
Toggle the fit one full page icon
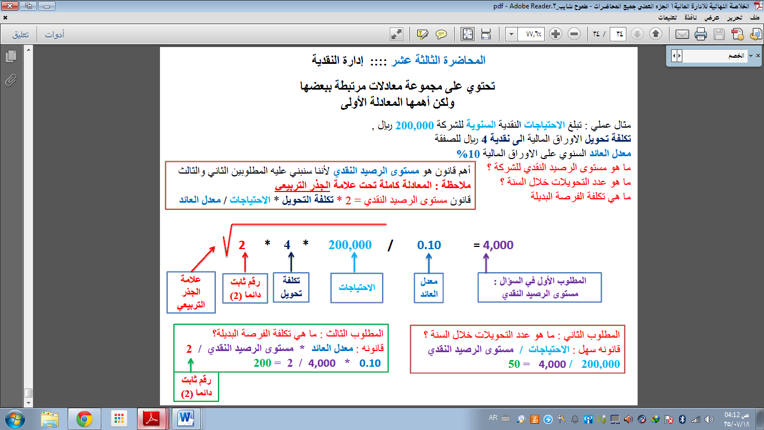[x=467, y=34]
